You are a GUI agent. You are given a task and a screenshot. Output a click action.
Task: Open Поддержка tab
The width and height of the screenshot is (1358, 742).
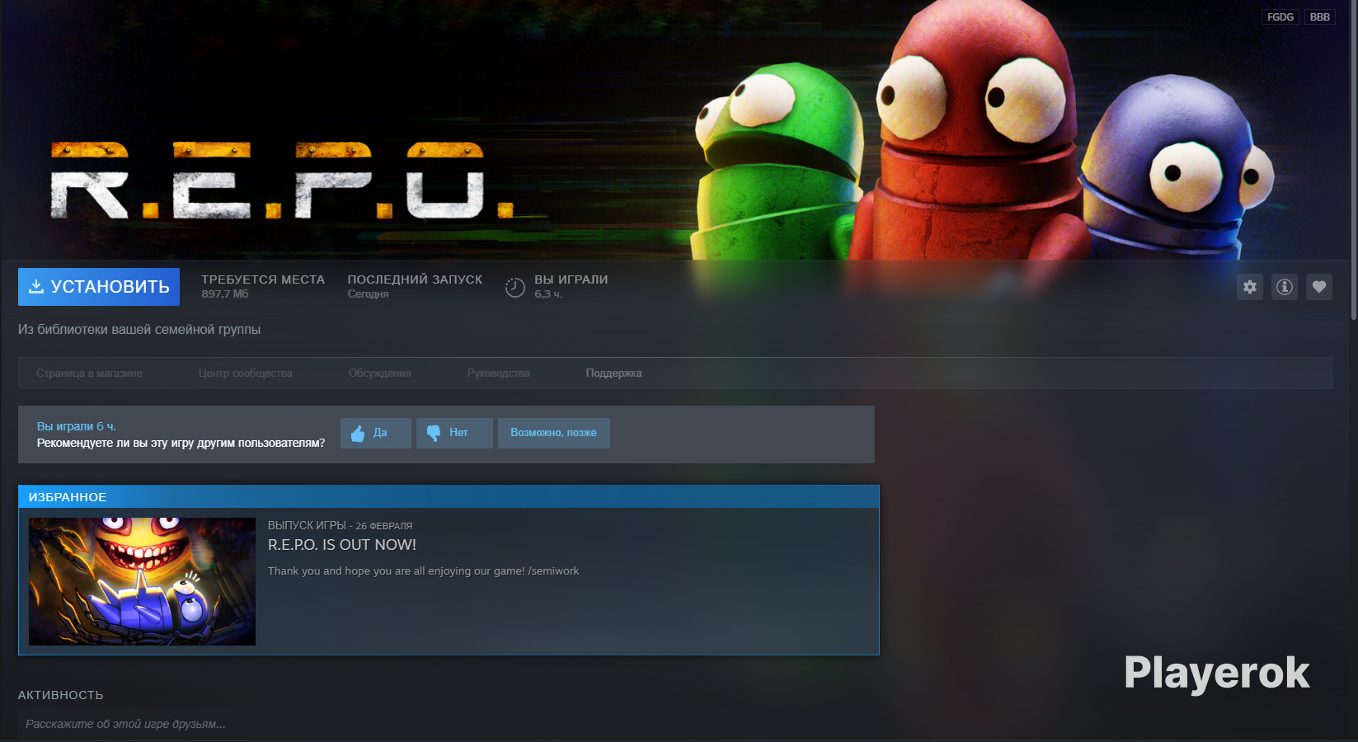click(x=613, y=373)
